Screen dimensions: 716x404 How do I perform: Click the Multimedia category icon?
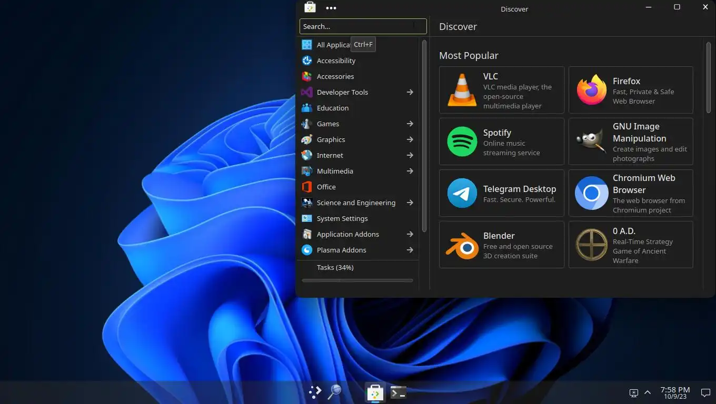(307, 171)
